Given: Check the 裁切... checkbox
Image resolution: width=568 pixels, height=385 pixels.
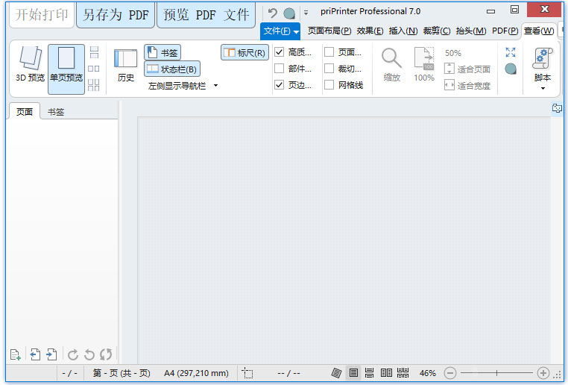Looking at the screenshot, I should pos(329,69).
